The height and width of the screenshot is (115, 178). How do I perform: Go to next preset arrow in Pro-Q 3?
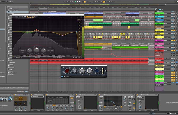point(72,17)
